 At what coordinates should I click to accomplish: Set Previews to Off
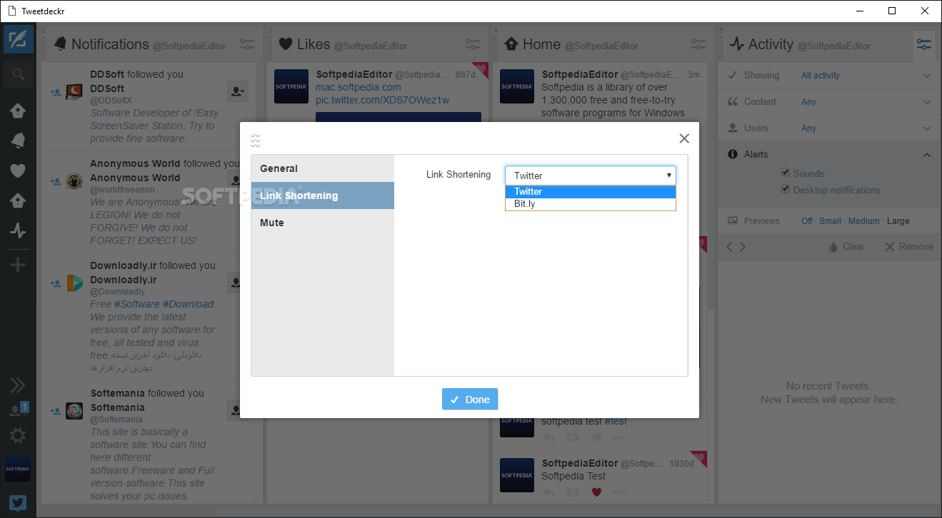coord(806,221)
